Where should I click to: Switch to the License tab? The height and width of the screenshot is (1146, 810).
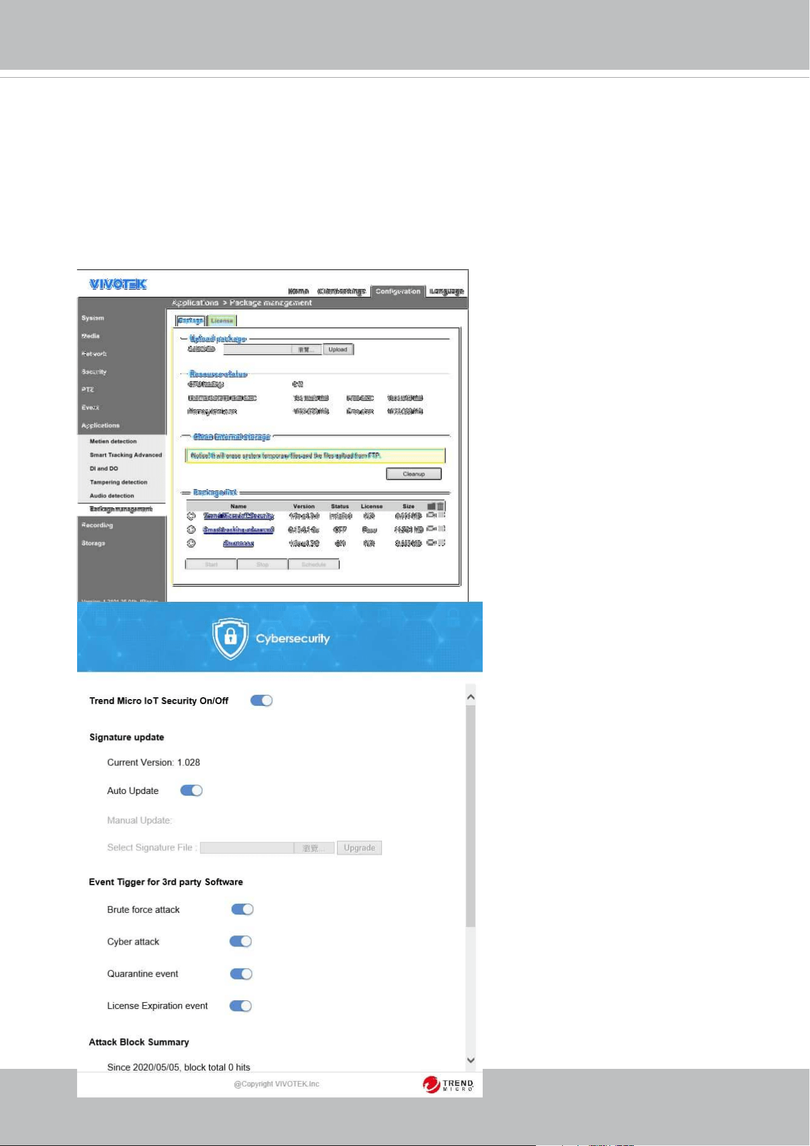(x=222, y=321)
